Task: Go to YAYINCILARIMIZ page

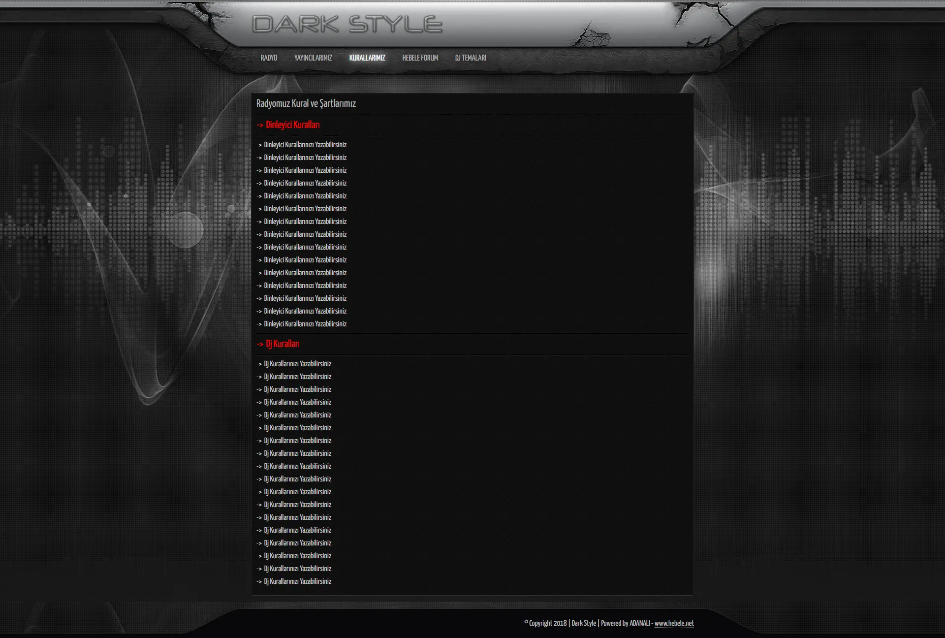Action: [x=313, y=58]
